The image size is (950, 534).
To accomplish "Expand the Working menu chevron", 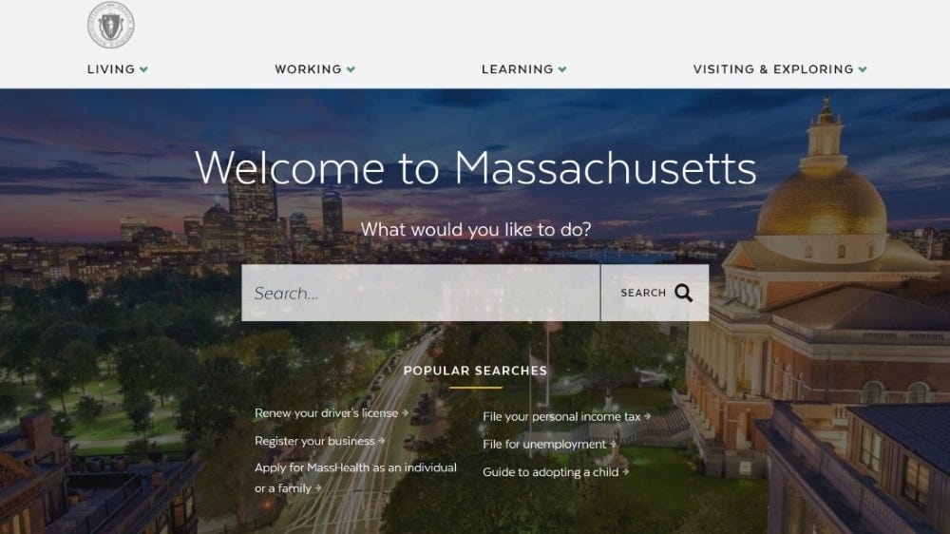I will click(x=351, y=69).
